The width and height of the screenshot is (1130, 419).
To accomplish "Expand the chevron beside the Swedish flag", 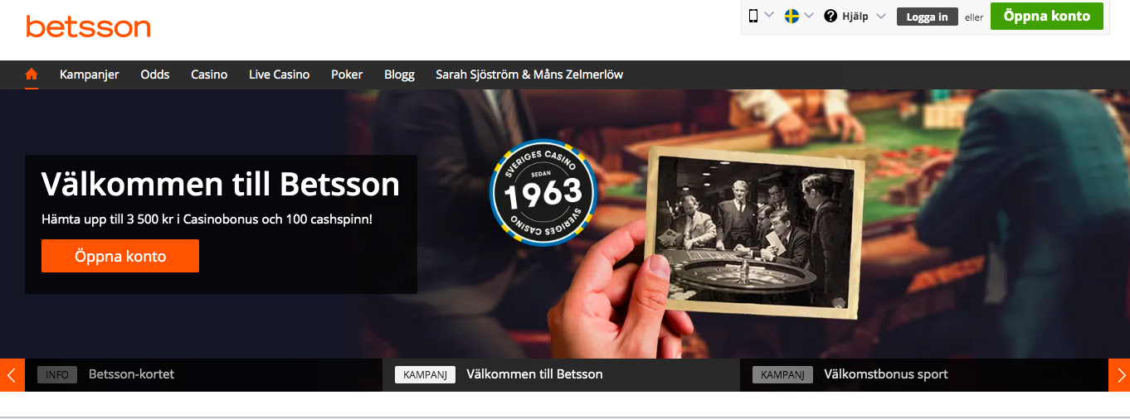I will (809, 16).
